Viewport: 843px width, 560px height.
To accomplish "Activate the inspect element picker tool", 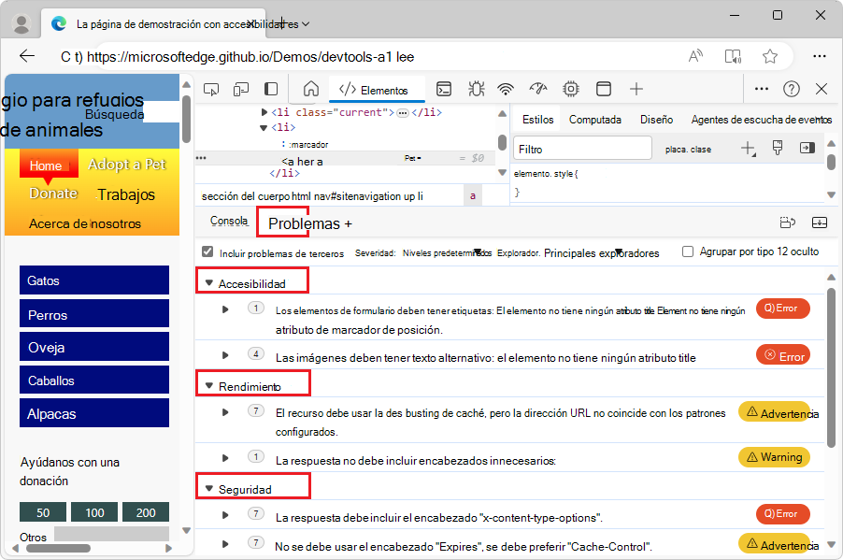I will [211, 89].
